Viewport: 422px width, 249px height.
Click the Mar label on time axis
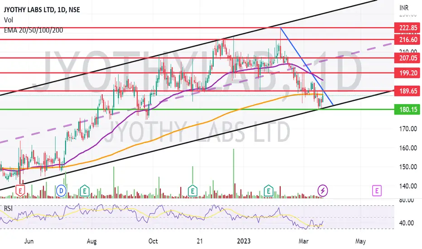tap(303, 241)
